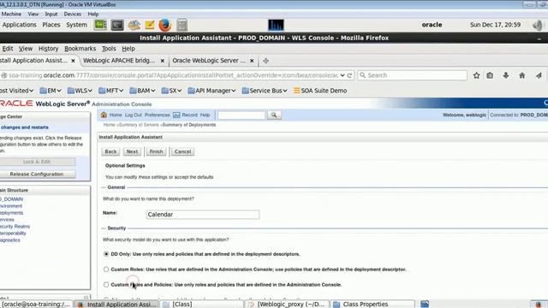Click the CPU monitor graph applet
This screenshot has width=548, height=308.
click(276, 25)
